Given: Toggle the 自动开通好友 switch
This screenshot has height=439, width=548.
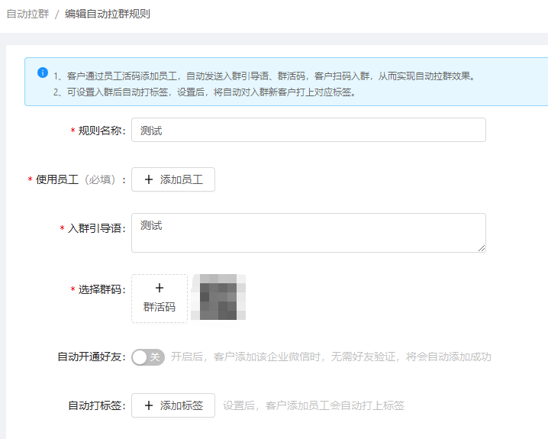Looking at the screenshot, I should [x=148, y=357].
